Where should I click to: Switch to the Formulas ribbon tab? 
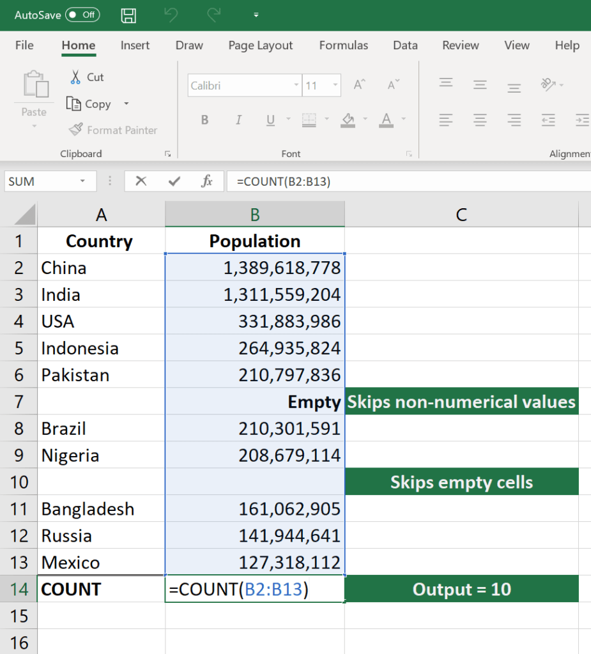click(343, 45)
